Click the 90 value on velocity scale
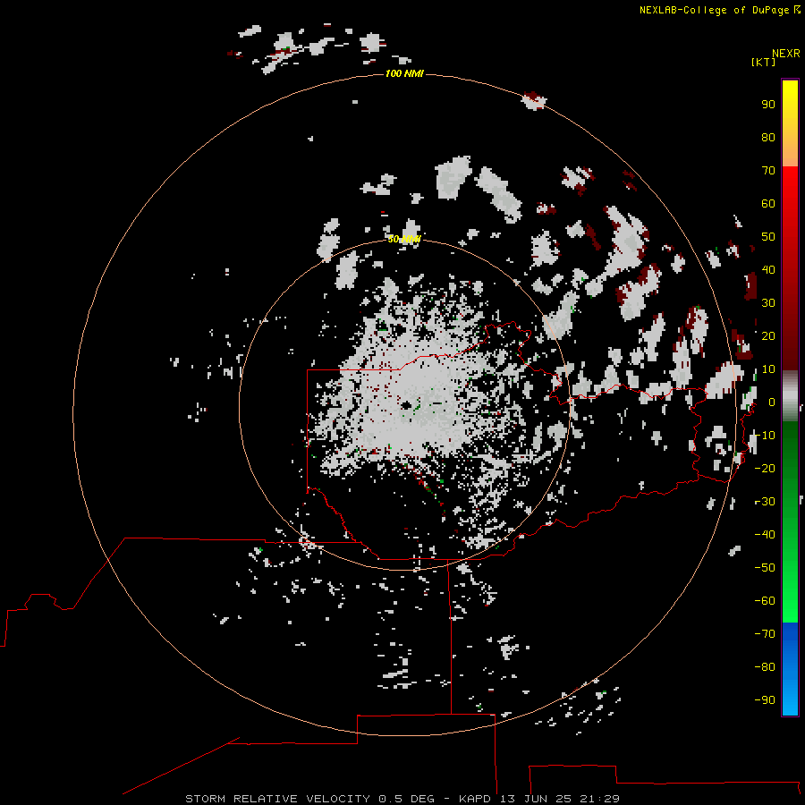 click(768, 105)
